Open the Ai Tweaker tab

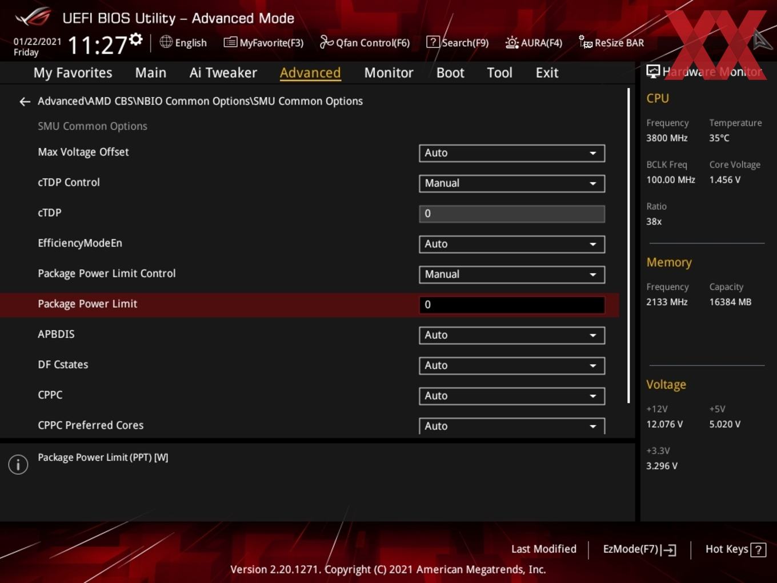pyautogui.click(x=223, y=73)
